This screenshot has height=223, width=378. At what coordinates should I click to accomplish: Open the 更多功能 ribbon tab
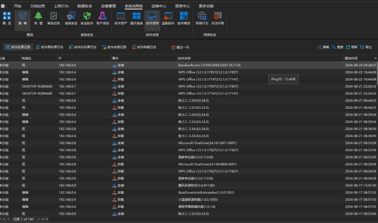[x=206, y=6]
